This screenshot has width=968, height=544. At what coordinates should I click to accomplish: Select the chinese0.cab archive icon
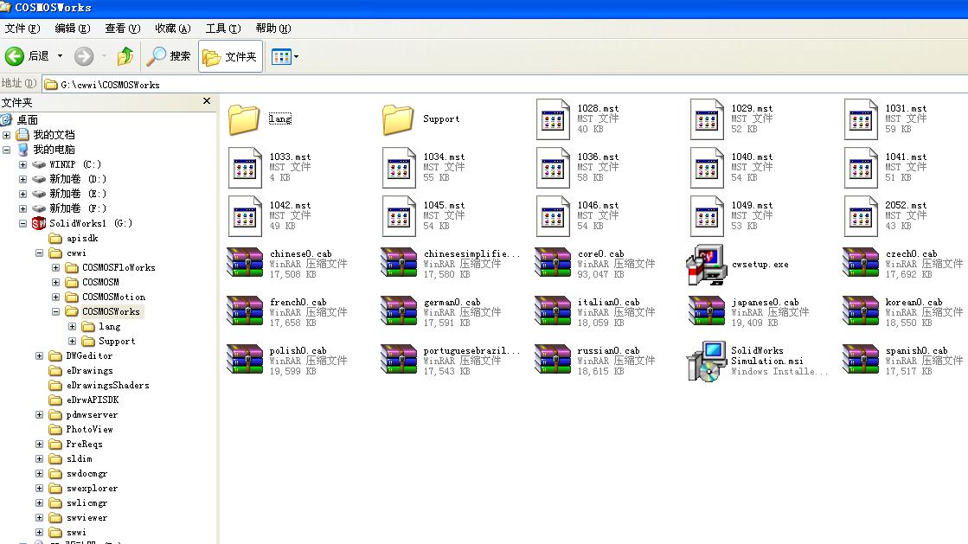pyautogui.click(x=245, y=262)
